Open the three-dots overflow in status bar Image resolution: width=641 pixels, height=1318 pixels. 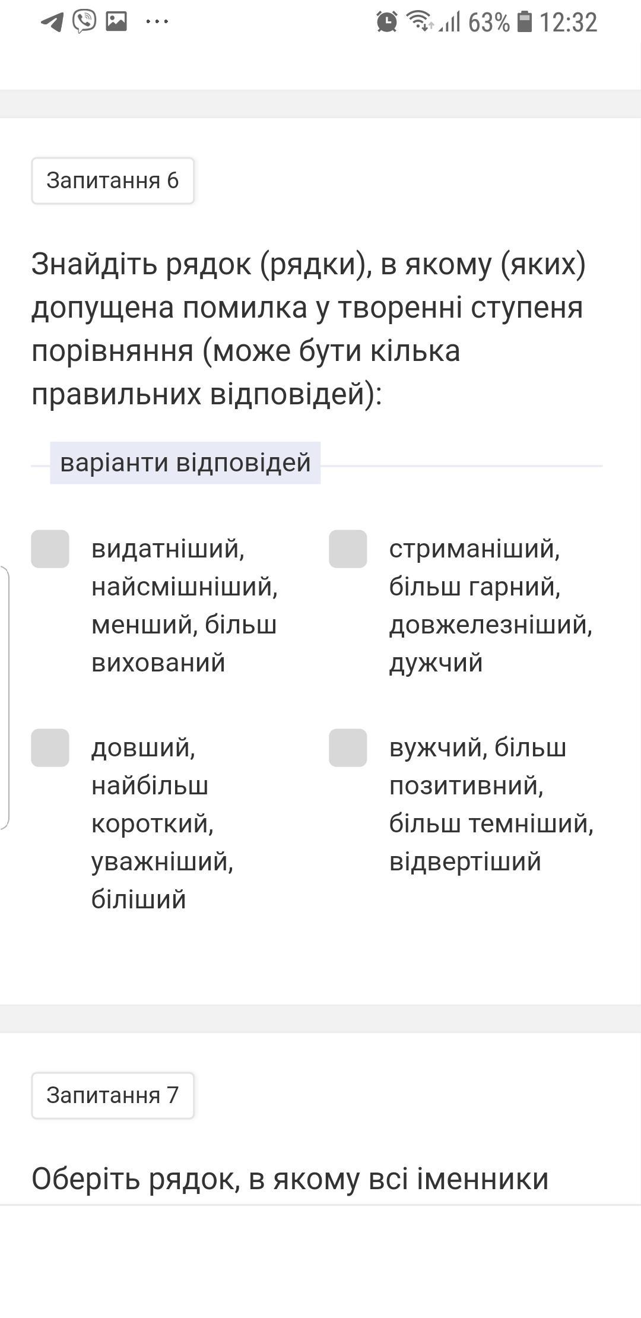pos(157,21)
